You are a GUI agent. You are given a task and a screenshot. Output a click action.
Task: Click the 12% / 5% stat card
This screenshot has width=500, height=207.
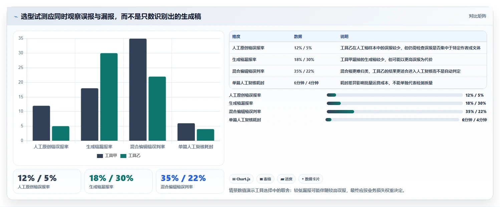point(47,181)
